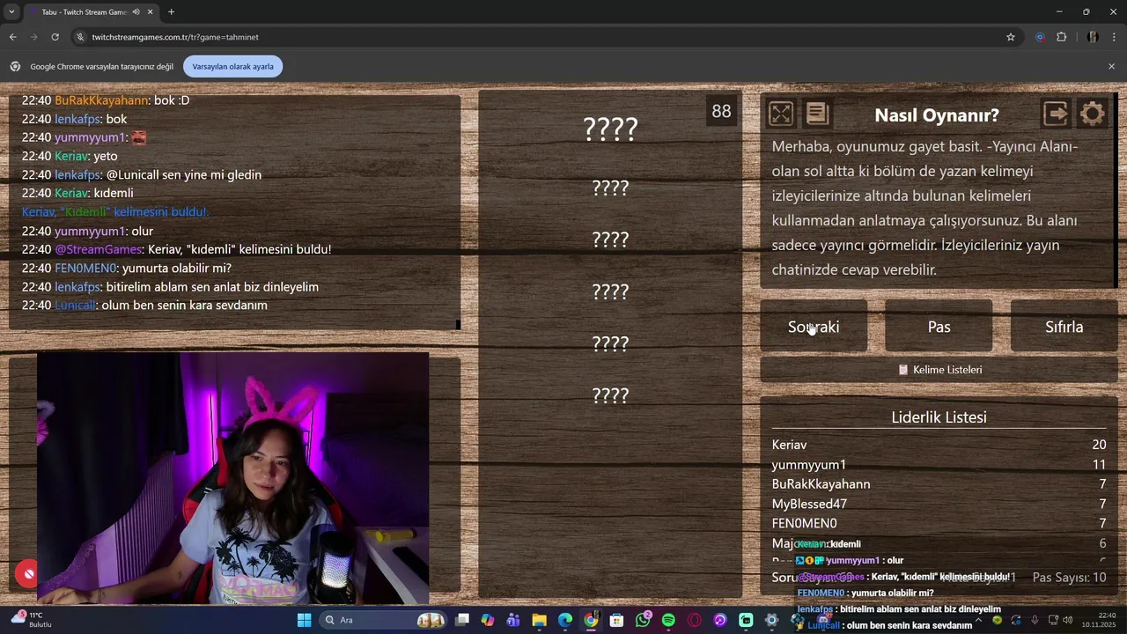Click Lunicall username in chat panel
The height and width of the screenshot is (634, 1127).
(x=74, y=305)
